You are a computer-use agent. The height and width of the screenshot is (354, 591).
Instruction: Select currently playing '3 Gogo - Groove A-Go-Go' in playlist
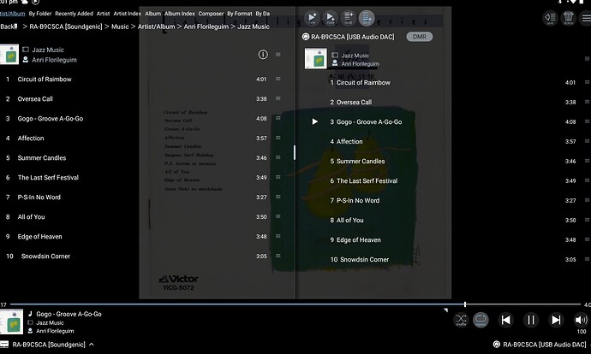pos(366,121)
